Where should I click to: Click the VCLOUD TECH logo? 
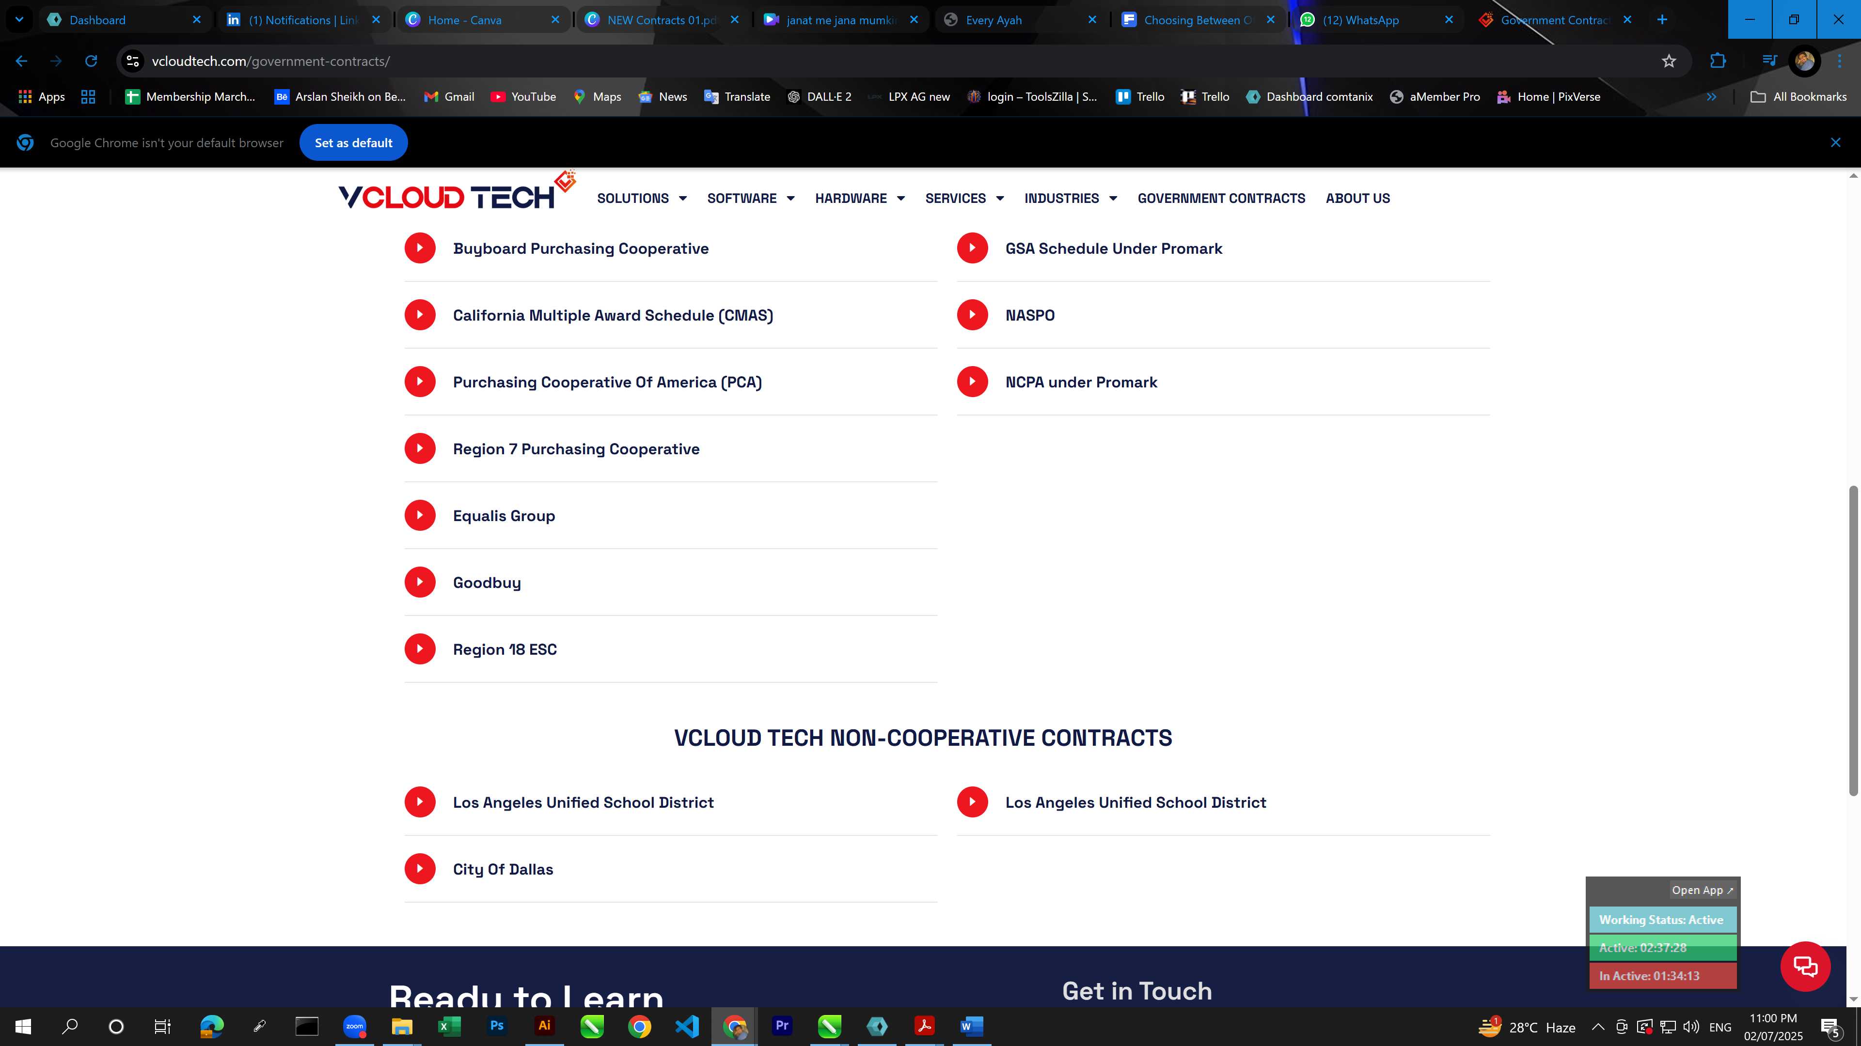point(457,191)
